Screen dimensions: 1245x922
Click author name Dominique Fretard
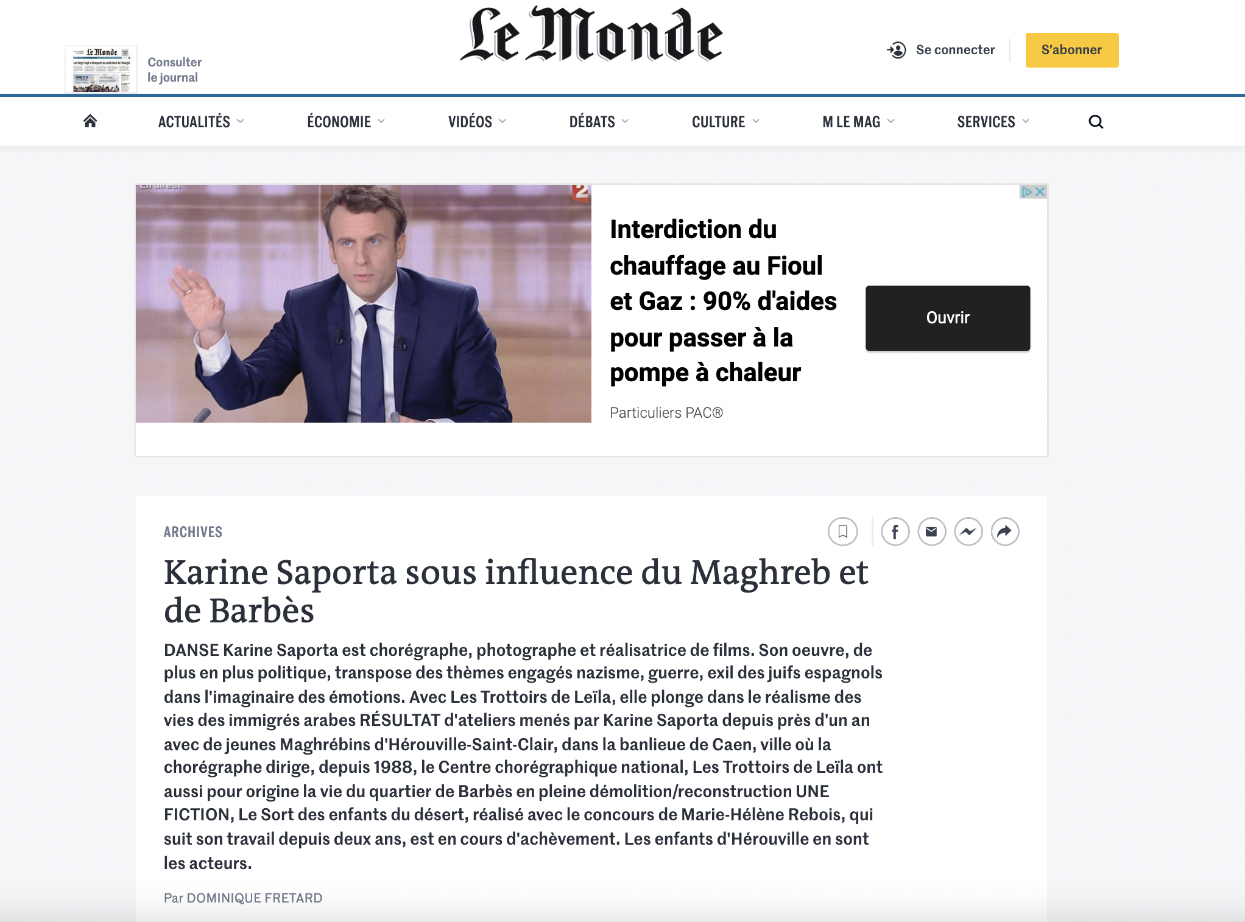[254, 898]
